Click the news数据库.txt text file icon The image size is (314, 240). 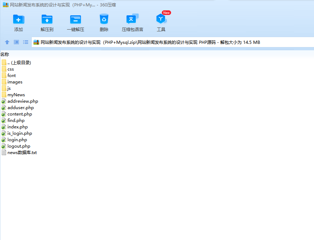(x=4, y=152)
